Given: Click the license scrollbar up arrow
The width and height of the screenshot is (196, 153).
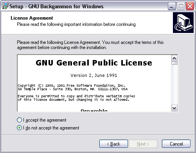Looking at the screenshot, I should (x=174, y=58).
